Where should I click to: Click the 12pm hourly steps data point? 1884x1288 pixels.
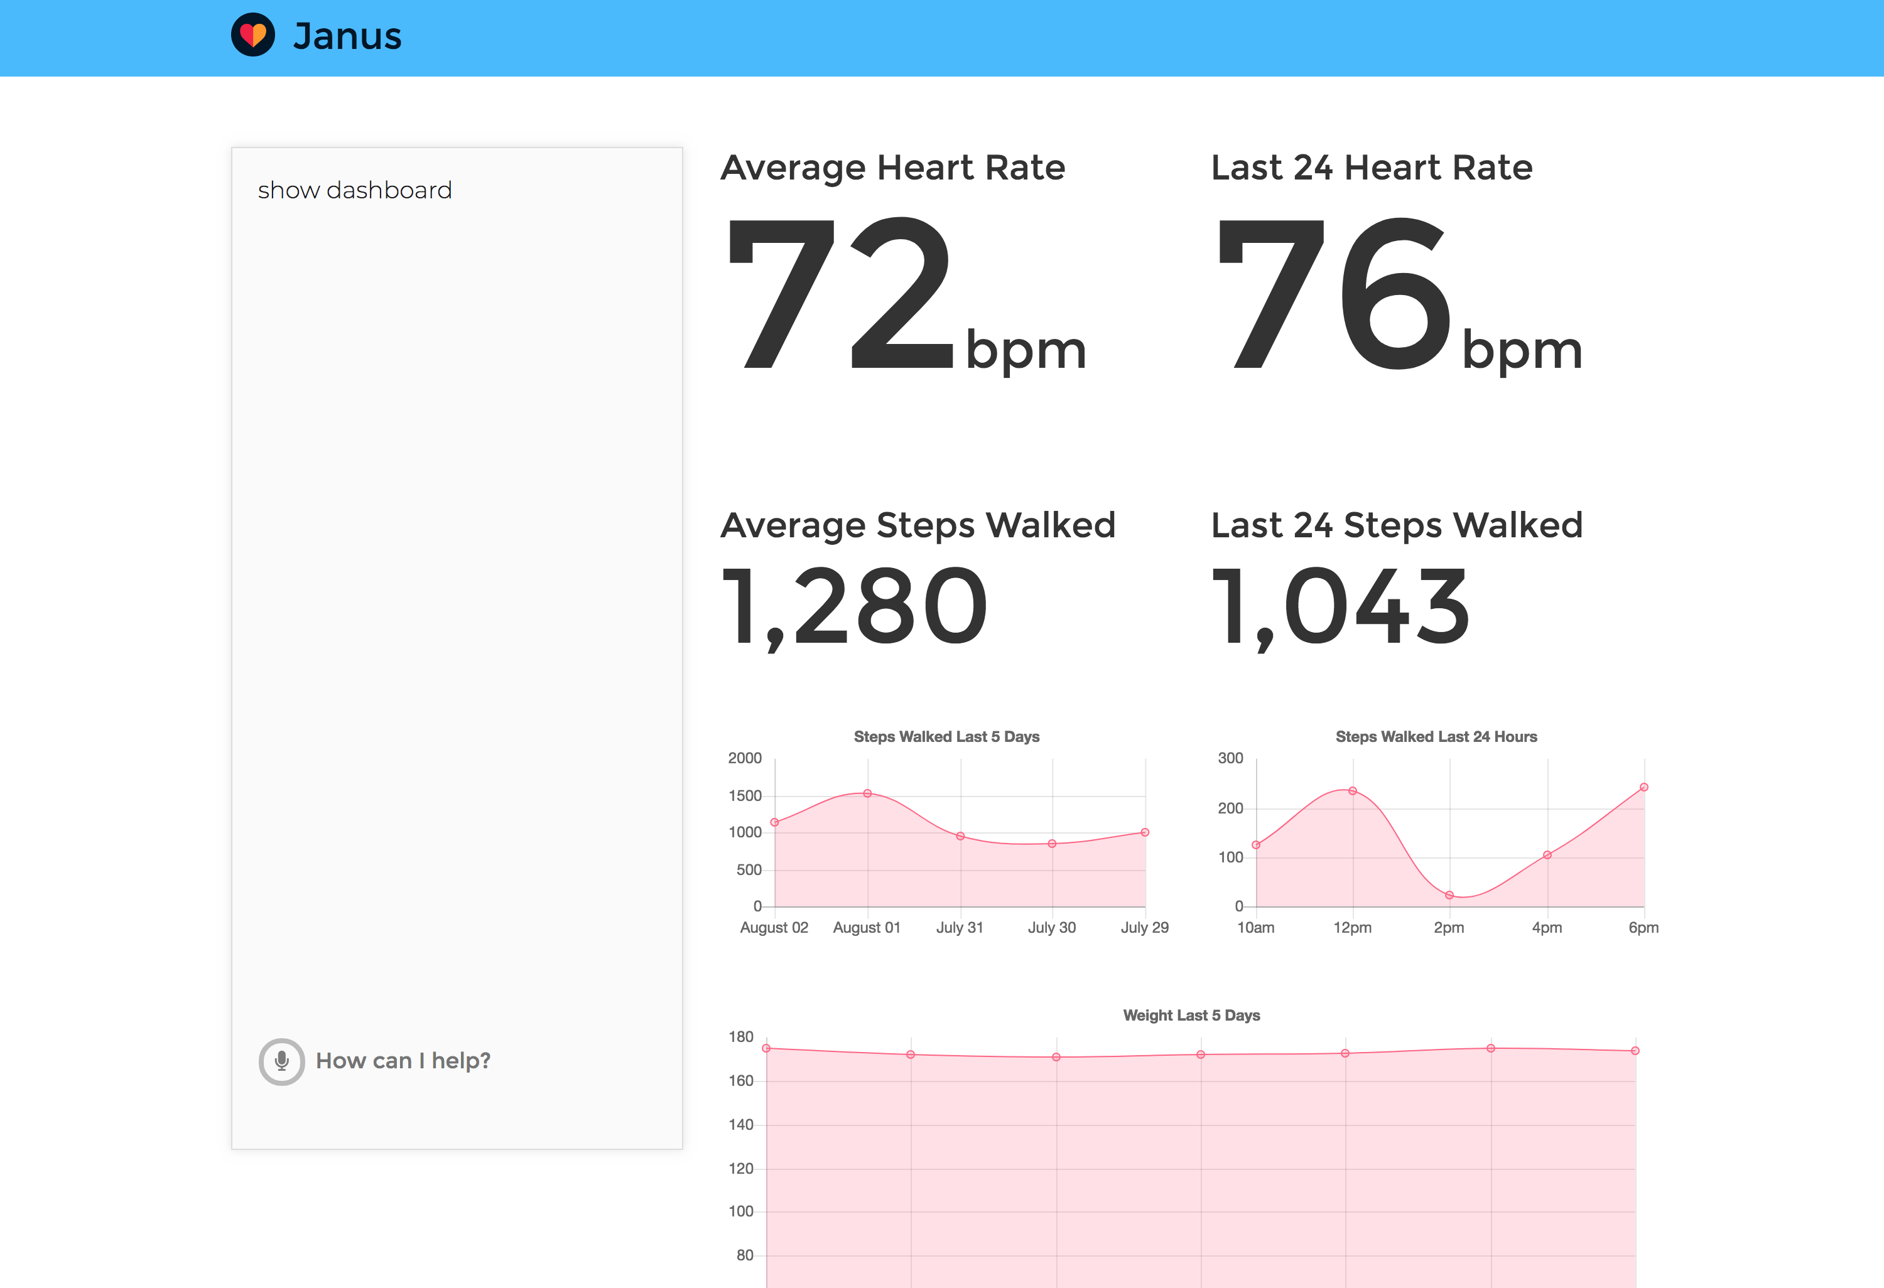(1353, 792)
